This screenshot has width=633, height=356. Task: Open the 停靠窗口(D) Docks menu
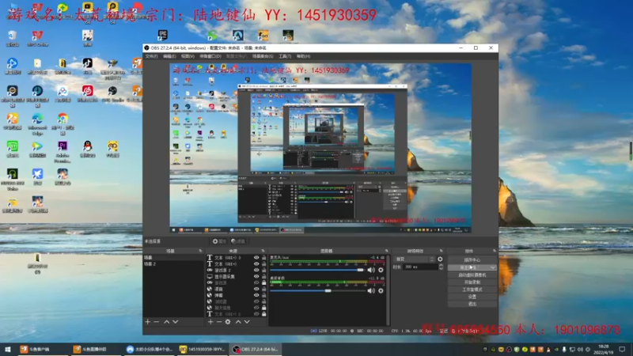(x=210, y=56)
